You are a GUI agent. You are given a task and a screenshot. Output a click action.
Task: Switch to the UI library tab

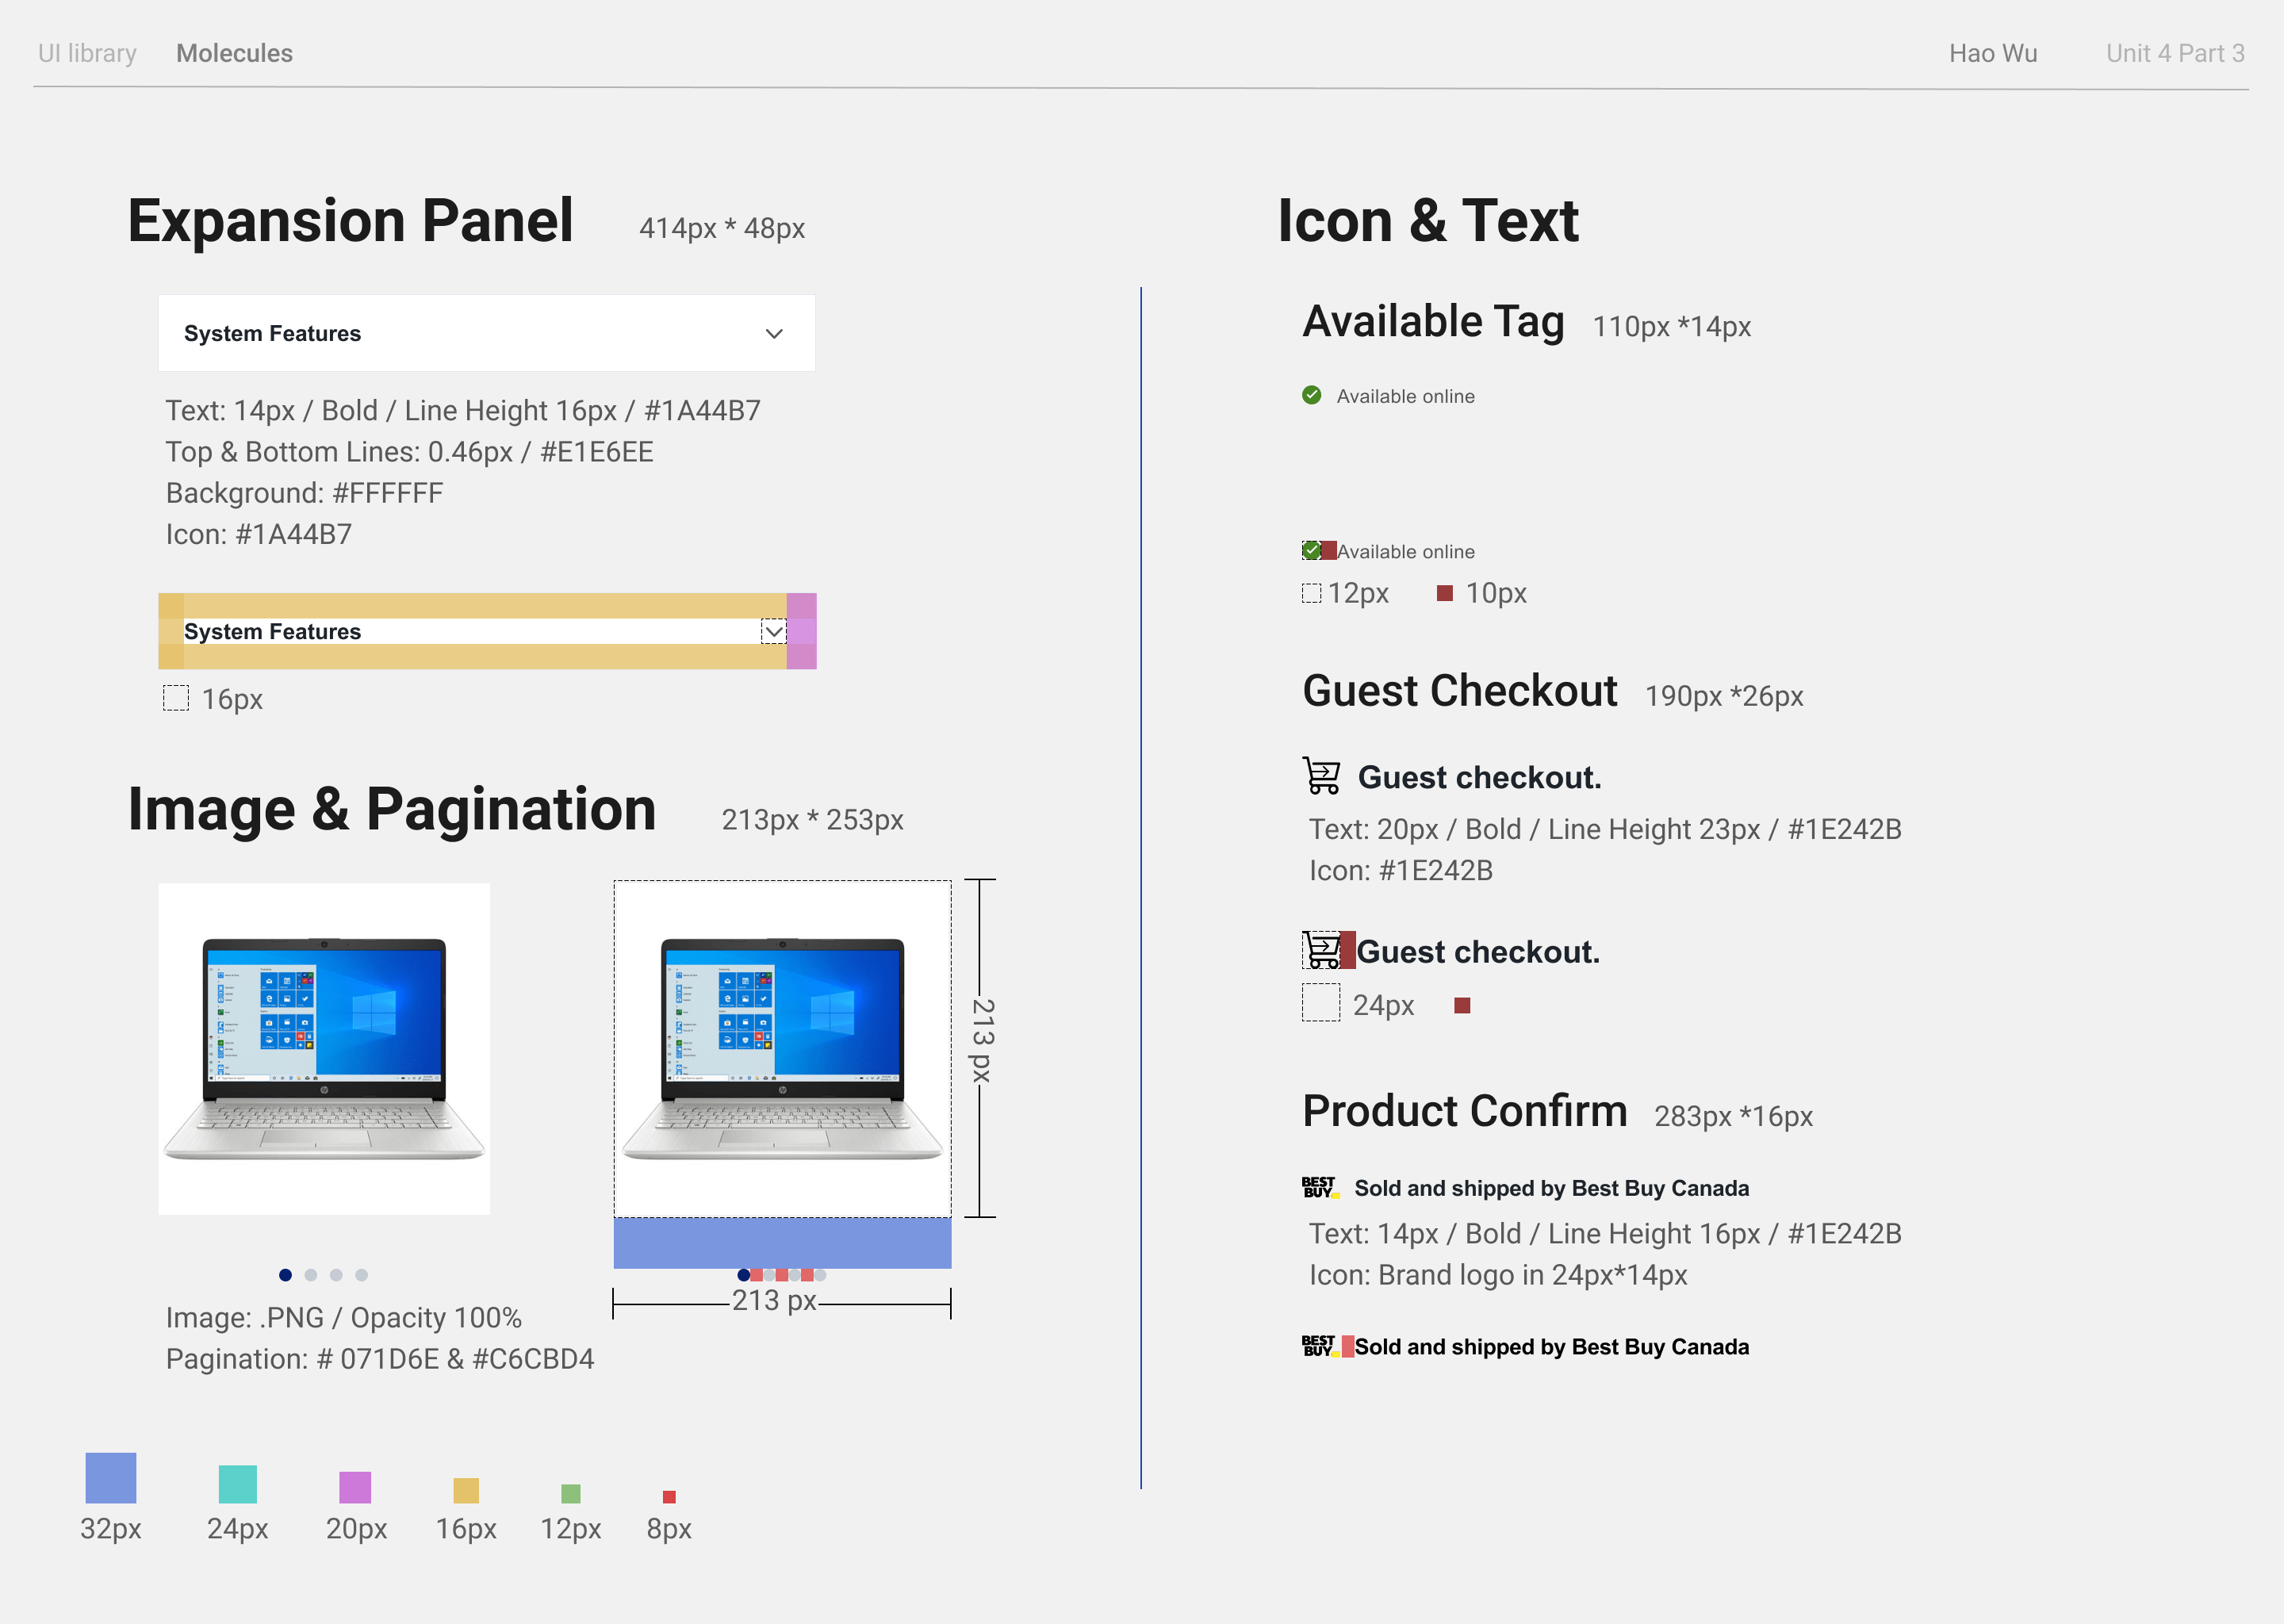[87, 53]
